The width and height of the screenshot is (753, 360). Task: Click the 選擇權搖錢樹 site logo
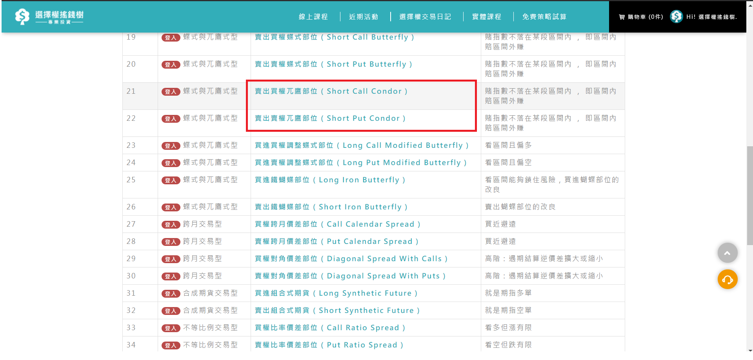coord(49,17)
